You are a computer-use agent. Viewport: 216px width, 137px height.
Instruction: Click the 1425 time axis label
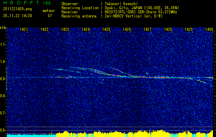coord(106,29)
